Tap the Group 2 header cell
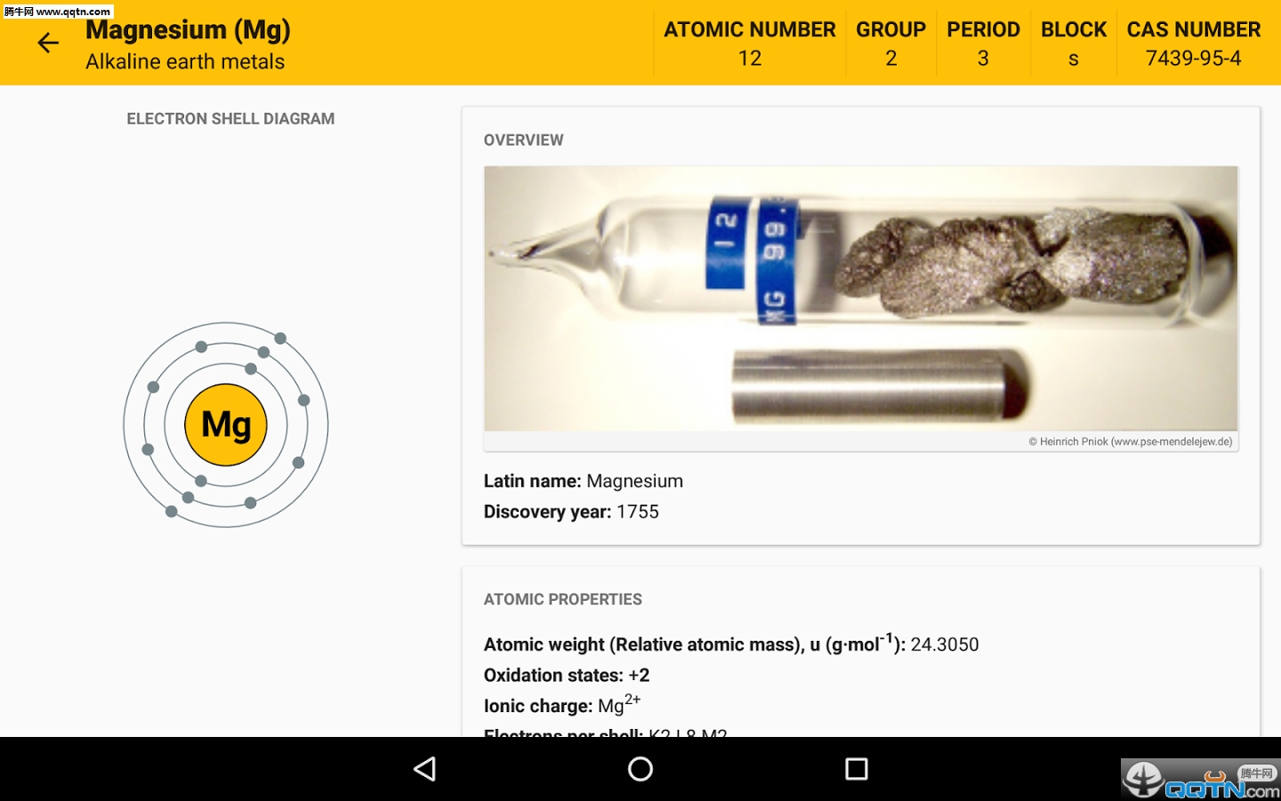Screen dimensions: 1281x801 pos(890,43)
